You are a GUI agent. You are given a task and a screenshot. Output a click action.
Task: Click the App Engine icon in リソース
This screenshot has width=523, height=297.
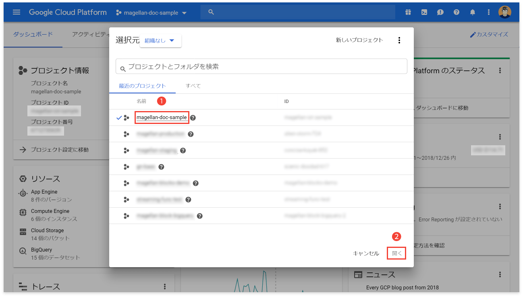[x=23, y=193]
